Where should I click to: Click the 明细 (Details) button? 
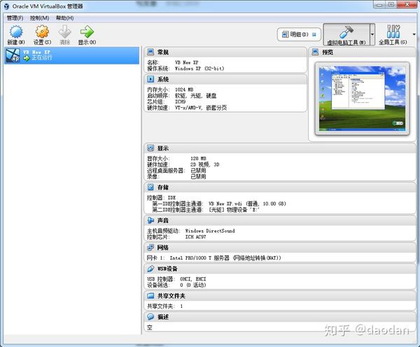click(299, 34)
